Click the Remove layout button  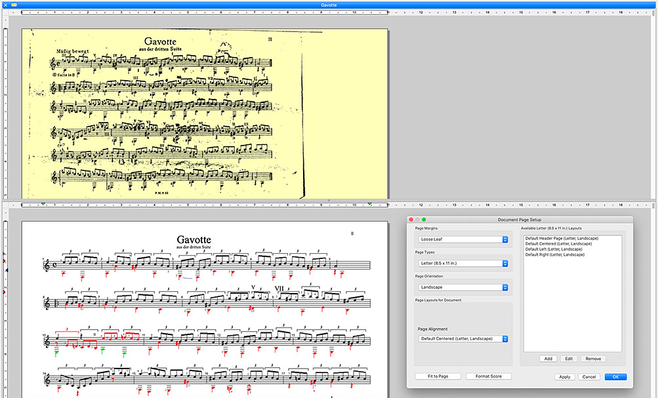click(x=593, y=359)
